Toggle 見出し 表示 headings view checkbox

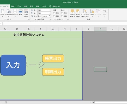click(x=62, y=13)
